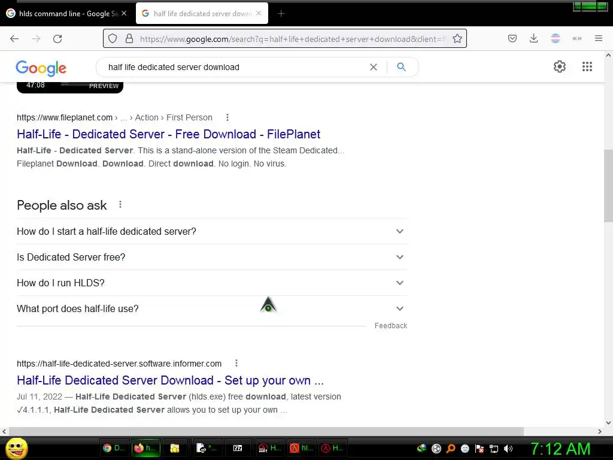Open the Google apps grid
Viewport: 613px width, 460px height.
[x=587, y=66]
